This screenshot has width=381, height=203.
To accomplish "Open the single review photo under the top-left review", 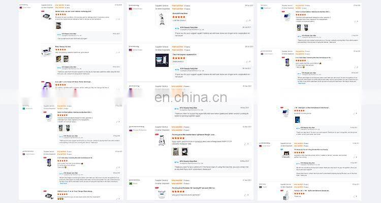I will coord(58,25).
